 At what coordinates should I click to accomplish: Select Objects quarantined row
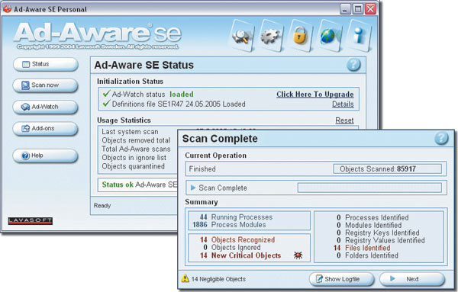coord(133,166)
